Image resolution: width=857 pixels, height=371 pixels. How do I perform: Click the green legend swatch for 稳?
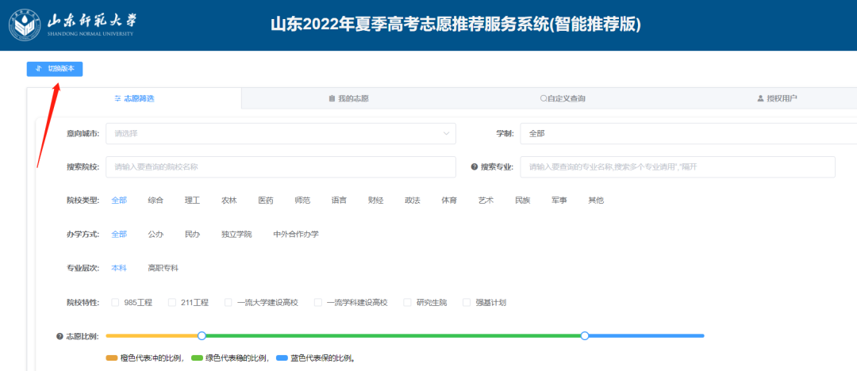[x=197, y=358]
